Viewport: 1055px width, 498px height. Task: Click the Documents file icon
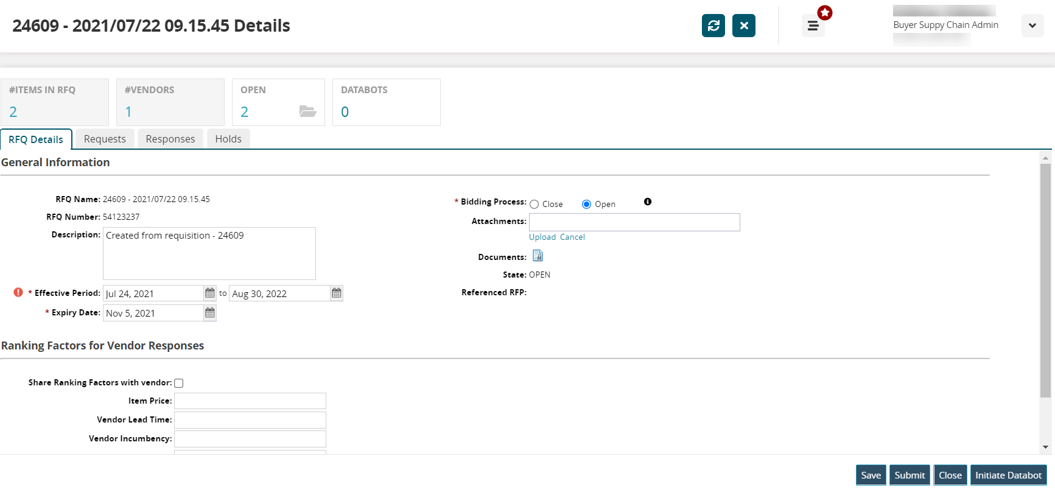[538, 256]
